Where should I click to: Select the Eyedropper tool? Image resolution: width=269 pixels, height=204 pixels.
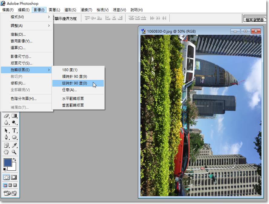click(x=14, y=145)
